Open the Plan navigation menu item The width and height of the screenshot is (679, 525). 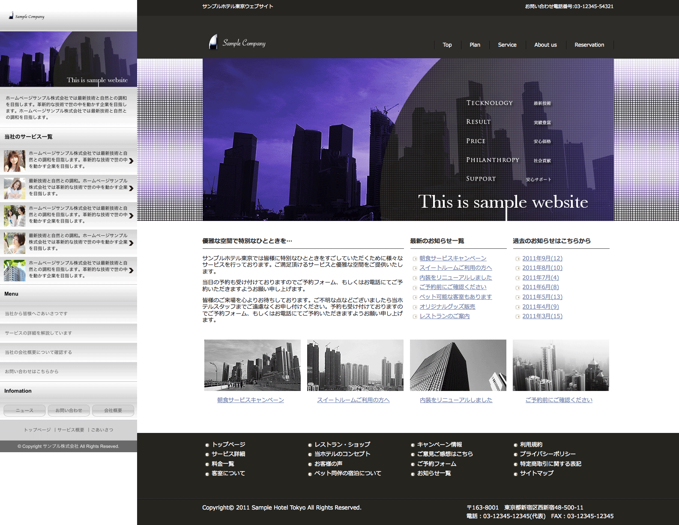pos(475,45)
